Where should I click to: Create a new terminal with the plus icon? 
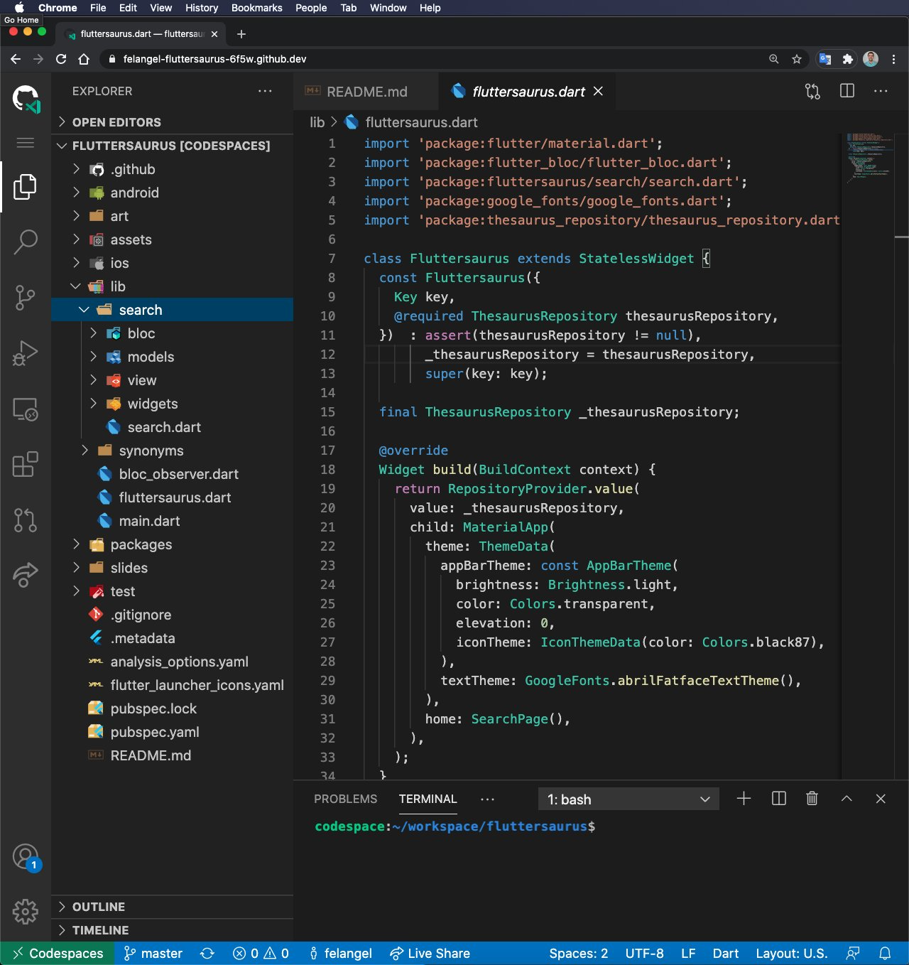[744, 799]
